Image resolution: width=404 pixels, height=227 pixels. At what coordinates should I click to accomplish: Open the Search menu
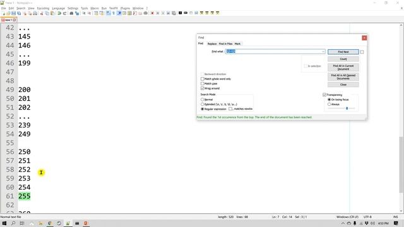pyautogui.click(x=21, y=8)
